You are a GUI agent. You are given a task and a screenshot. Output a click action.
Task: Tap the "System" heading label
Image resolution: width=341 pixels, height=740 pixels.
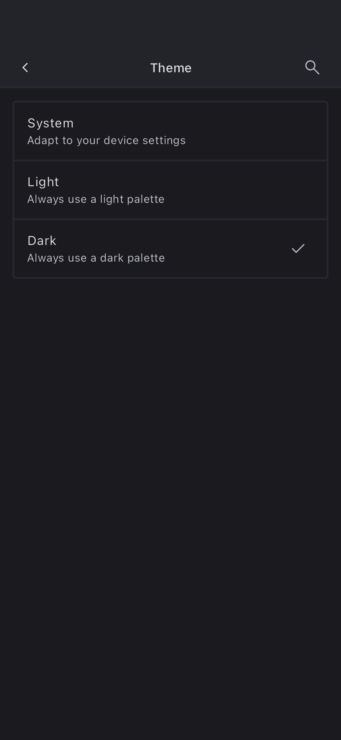(50, 123)
